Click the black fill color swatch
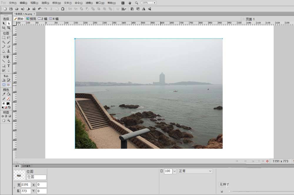 pos(8,104)
